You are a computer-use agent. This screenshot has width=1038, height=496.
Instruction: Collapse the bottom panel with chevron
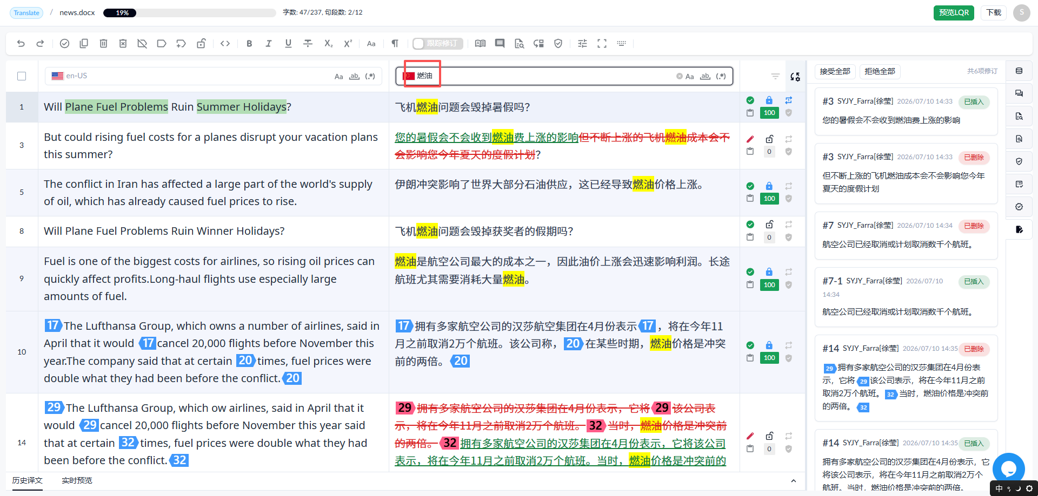[x=794, y=481]
